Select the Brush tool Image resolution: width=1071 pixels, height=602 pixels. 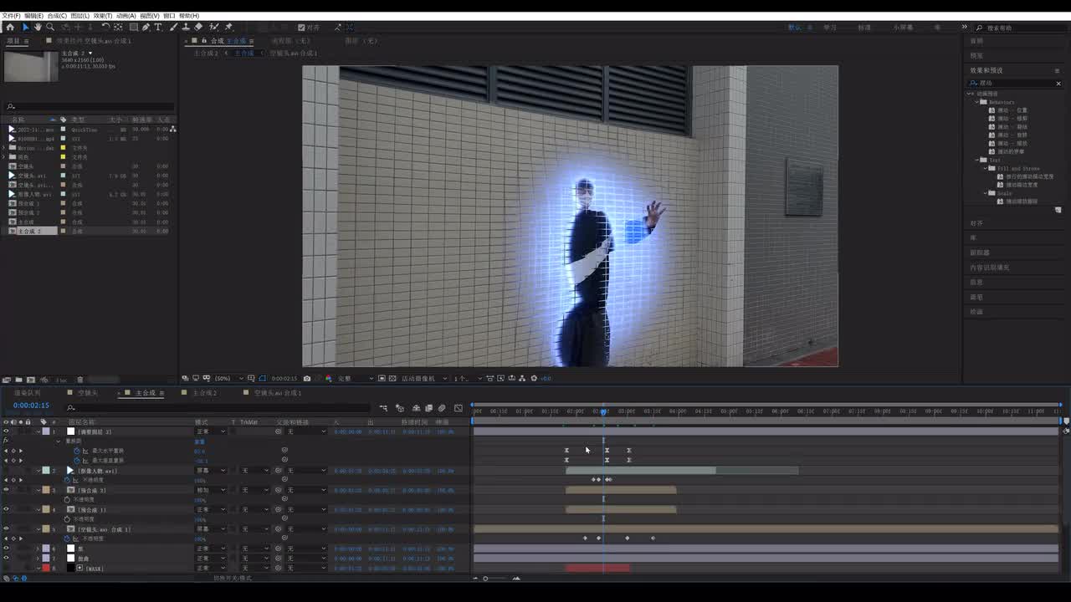coord(174,27)
